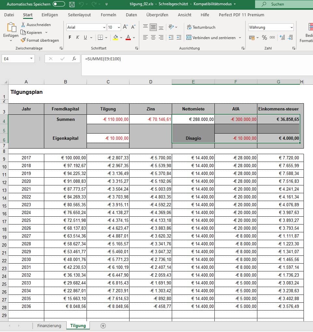Add new sheet with plus icon
The height and width of the screenshot is (332, 313).
[103, 325]
